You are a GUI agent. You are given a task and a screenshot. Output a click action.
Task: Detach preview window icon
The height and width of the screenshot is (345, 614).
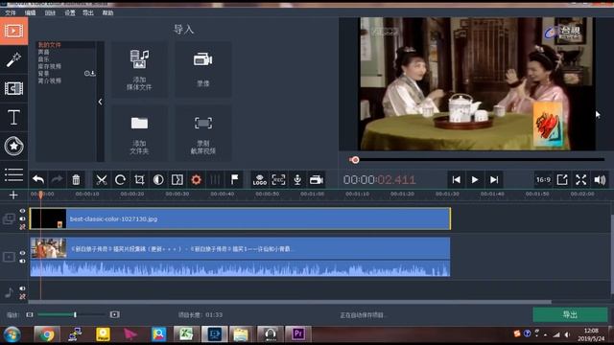coord(562,179)
